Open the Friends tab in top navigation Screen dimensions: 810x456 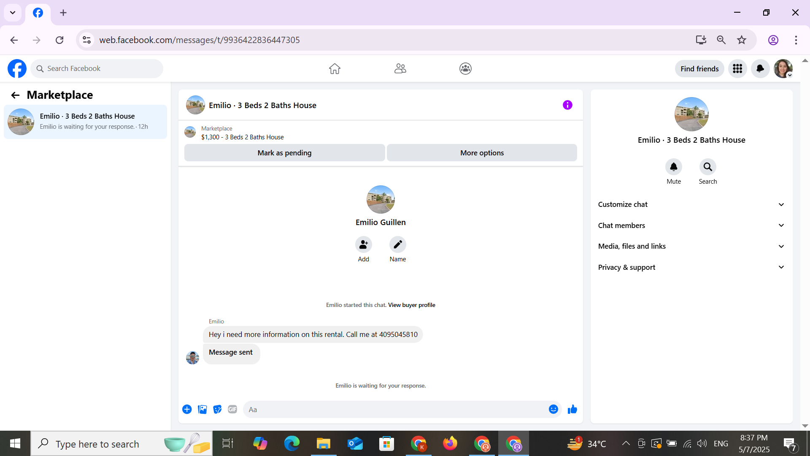point(400,68)
